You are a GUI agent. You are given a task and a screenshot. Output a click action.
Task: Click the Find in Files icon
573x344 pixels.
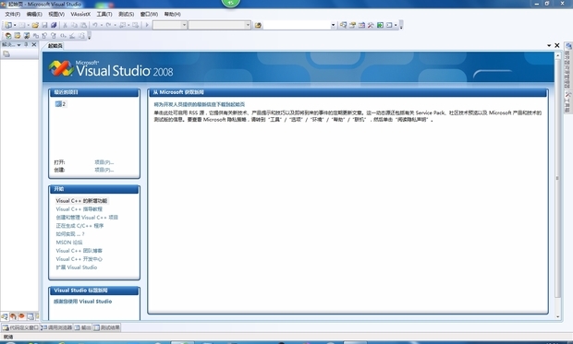[x=258, y=25]
